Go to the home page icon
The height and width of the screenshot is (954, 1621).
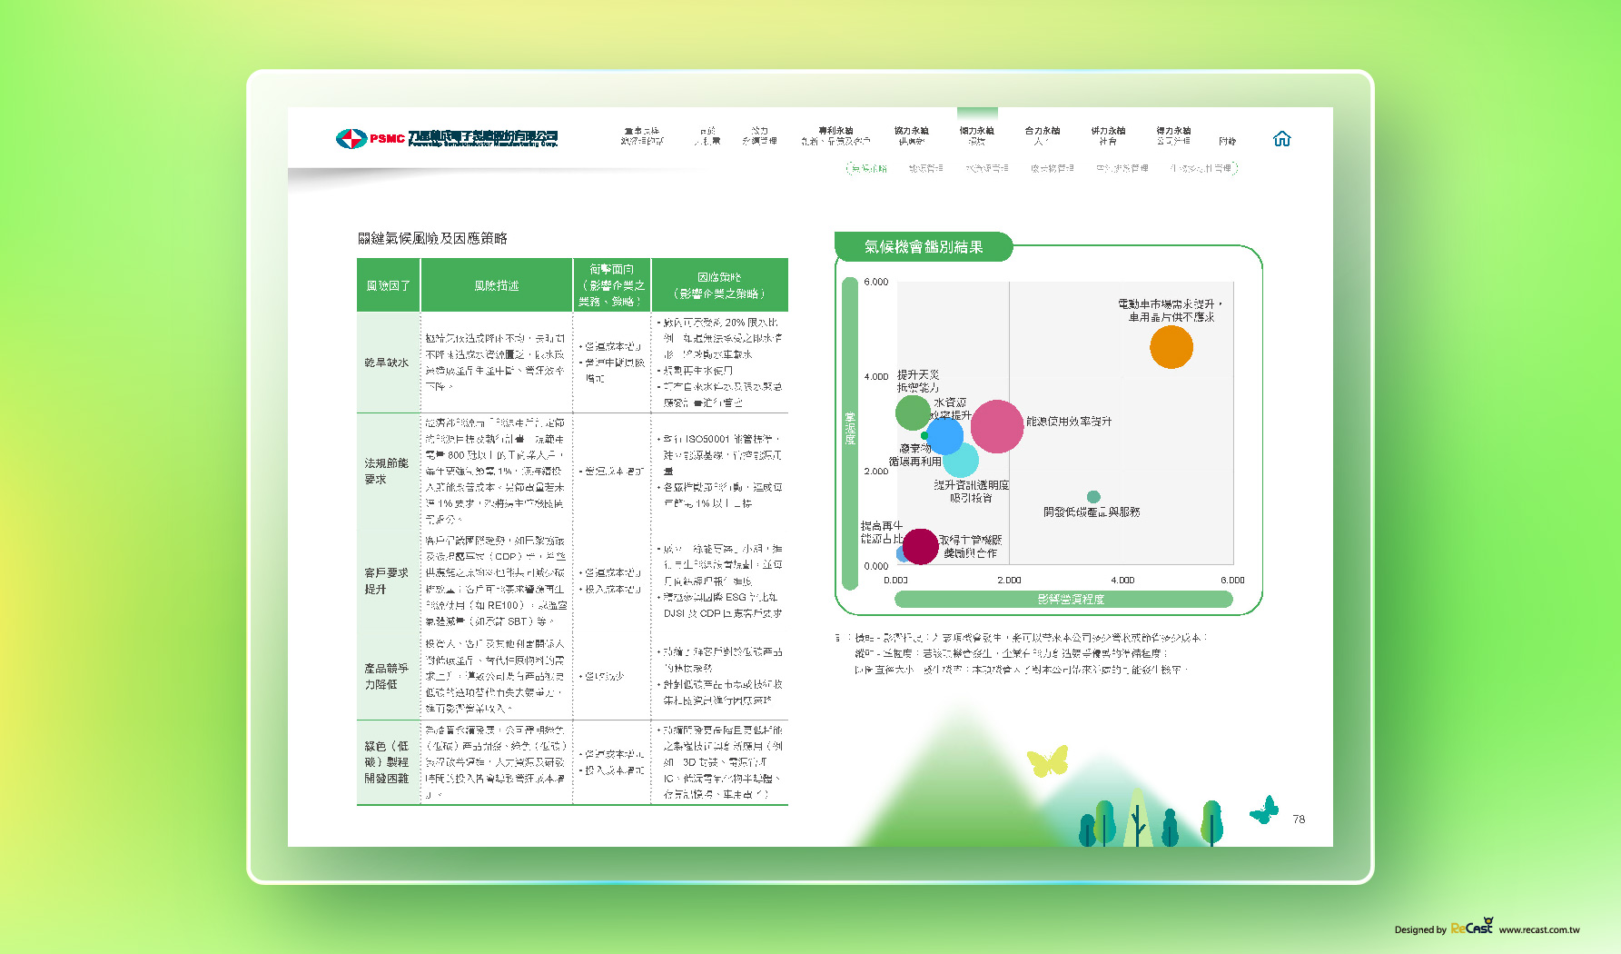[x=1281, y=138]
